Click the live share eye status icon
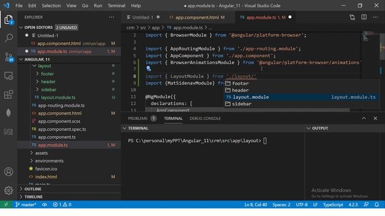 coord(45,205)
